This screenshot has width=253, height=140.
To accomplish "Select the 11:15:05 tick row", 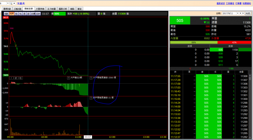I will [x=209, y=99].
